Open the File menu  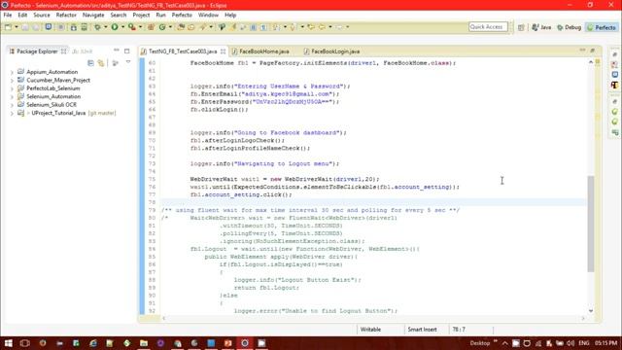coord(8,16)
